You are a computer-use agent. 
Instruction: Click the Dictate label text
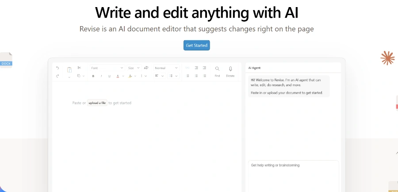(230, 76)
